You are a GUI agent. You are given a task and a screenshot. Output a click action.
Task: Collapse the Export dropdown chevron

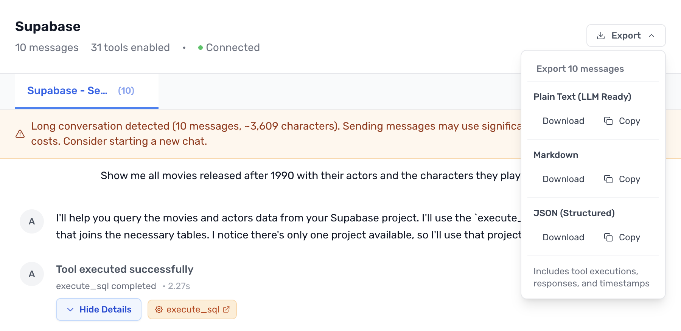coord(651,36)
